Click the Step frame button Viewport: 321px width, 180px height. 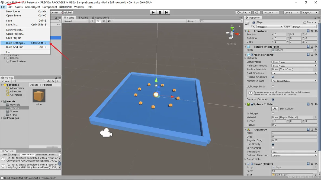167,12
